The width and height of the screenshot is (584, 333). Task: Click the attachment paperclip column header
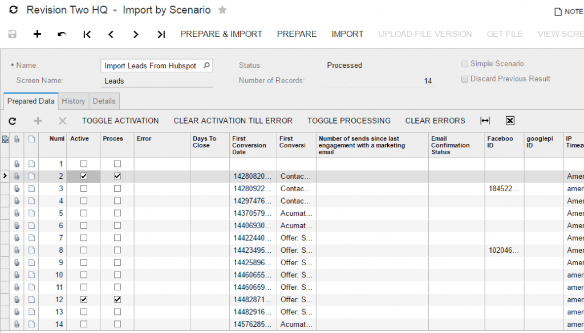(x=17, y=139)
